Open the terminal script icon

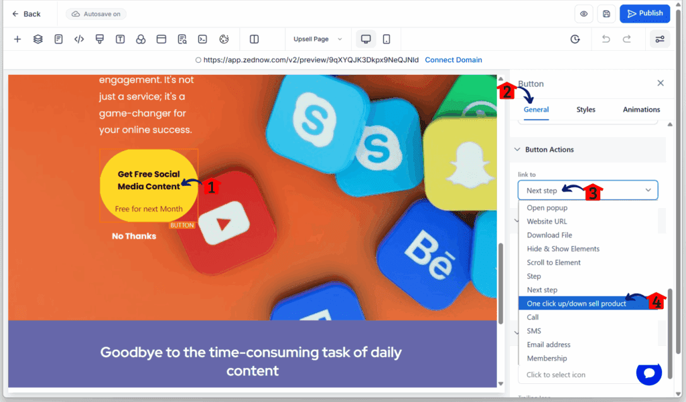[202, 39]
